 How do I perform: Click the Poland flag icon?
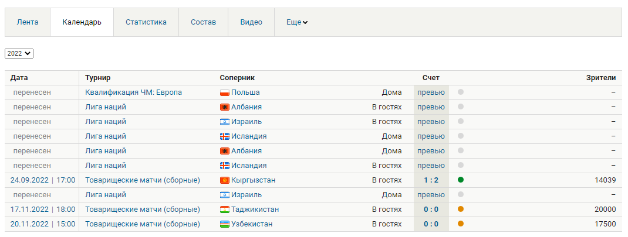click(224, 92)
